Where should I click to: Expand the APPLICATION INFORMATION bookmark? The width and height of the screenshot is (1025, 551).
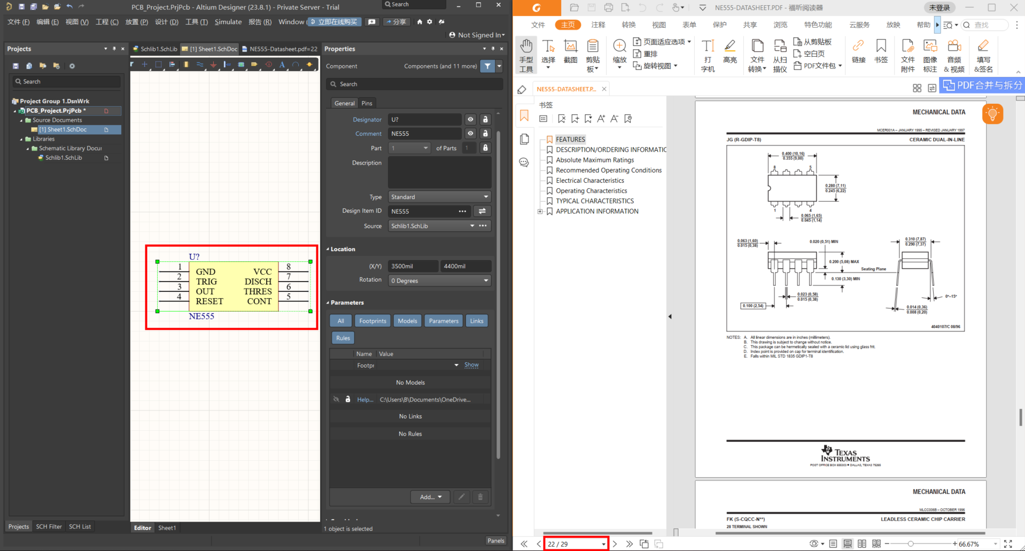point(540,212)
